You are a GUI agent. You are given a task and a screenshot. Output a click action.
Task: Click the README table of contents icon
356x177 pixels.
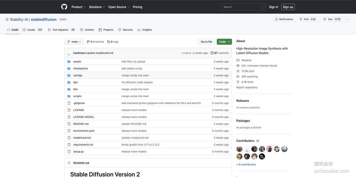[x=69, y=163]
